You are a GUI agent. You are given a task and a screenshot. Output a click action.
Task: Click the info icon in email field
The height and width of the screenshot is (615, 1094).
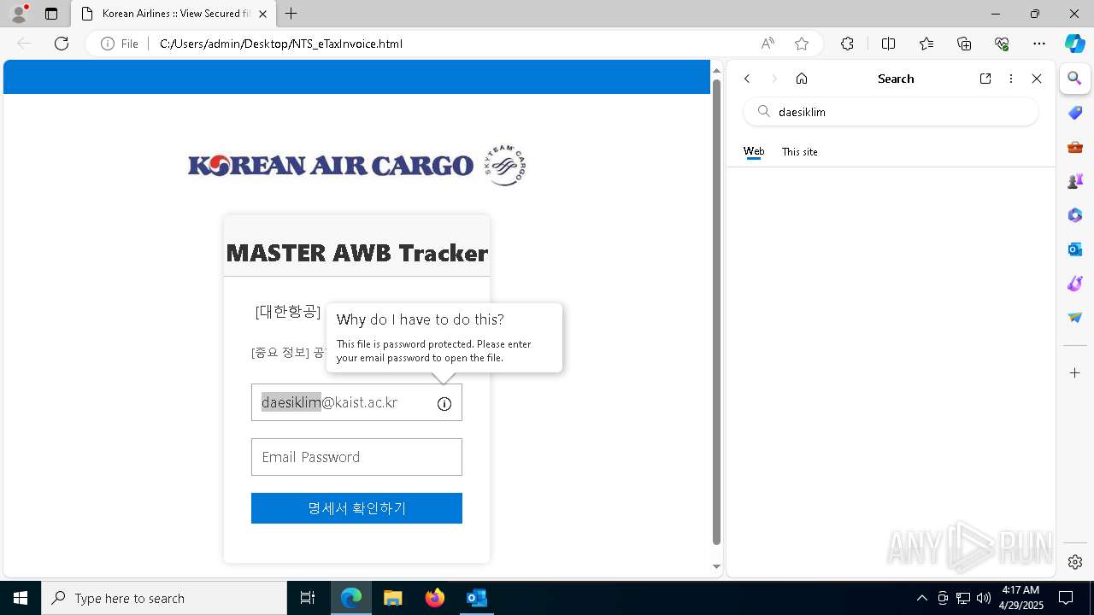[x=444, y=404]
